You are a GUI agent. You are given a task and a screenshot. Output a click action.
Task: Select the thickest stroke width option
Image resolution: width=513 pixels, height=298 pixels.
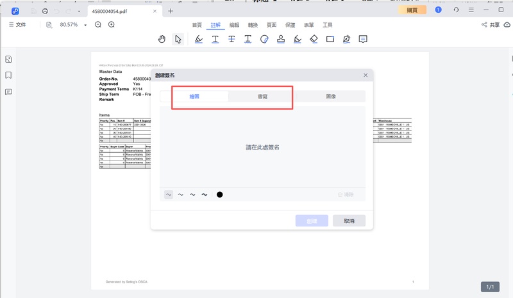pos(204,194)
